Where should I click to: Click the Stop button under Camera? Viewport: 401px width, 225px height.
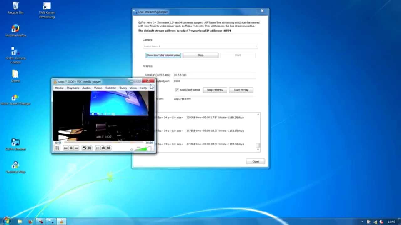(200, 55)
